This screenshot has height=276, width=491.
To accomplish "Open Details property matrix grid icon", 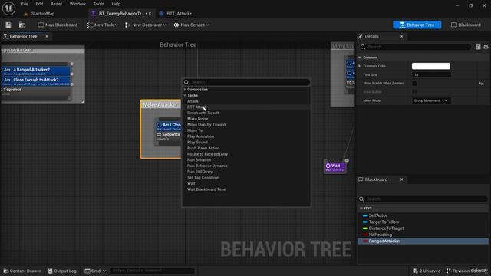I will pyautogui.click(x=478, y=47).
